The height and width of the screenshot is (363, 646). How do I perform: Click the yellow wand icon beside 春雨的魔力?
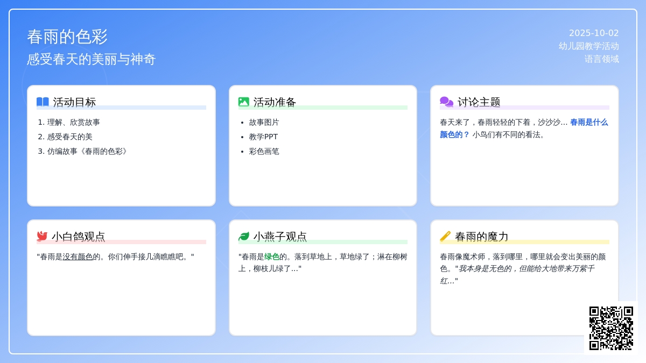(x=445, y=236)
